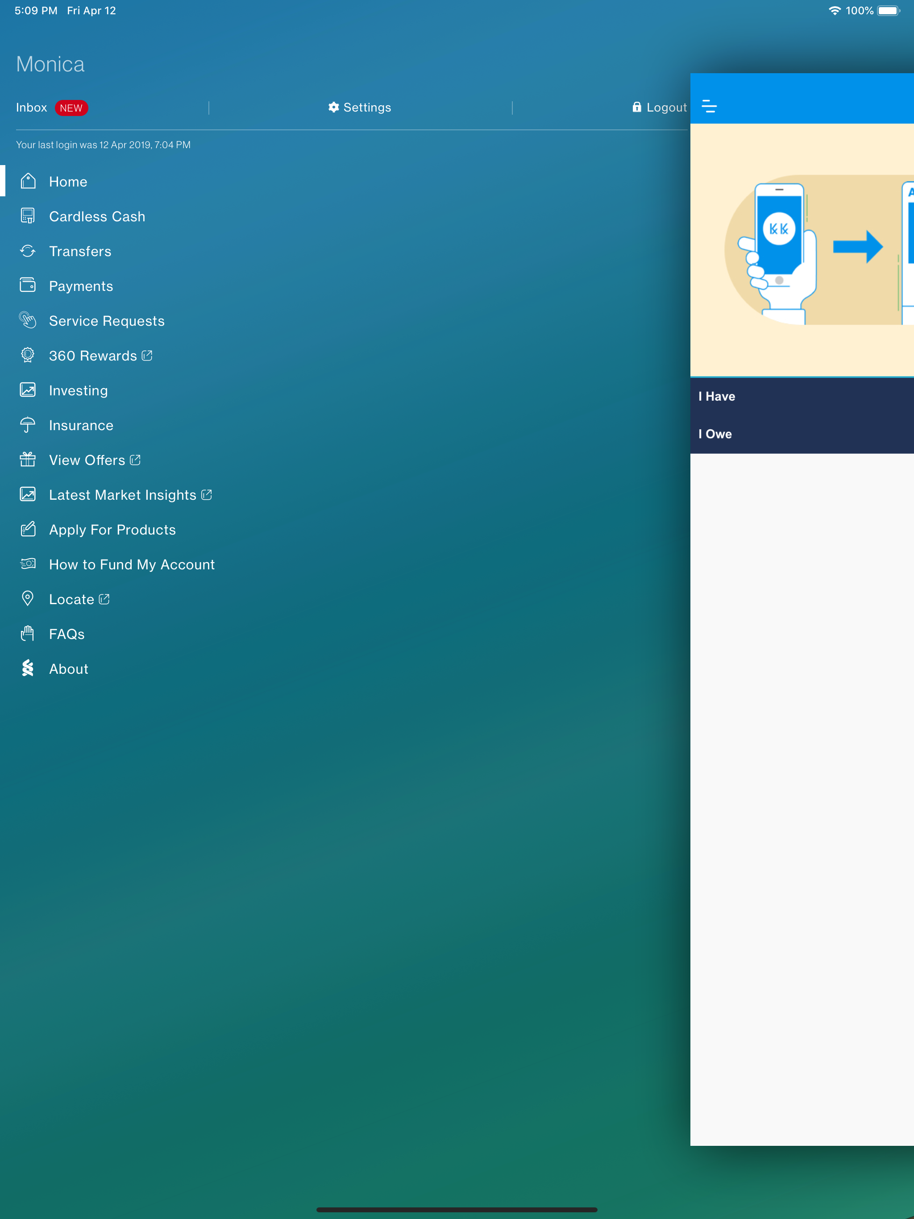This screenshot has width=914, height=1219.
Task: Choose Apply For Products
Action: point(112,530)
